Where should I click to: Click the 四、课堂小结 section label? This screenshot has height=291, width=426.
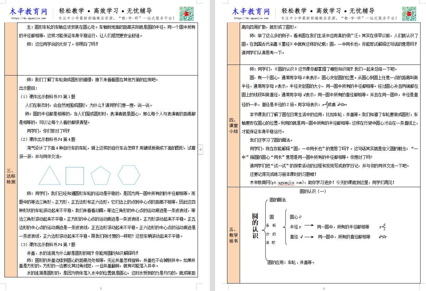tap(234, 125)
